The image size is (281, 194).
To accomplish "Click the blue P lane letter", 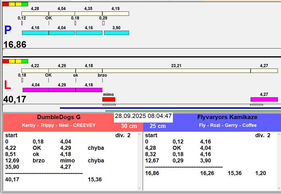I will [8, 30].
